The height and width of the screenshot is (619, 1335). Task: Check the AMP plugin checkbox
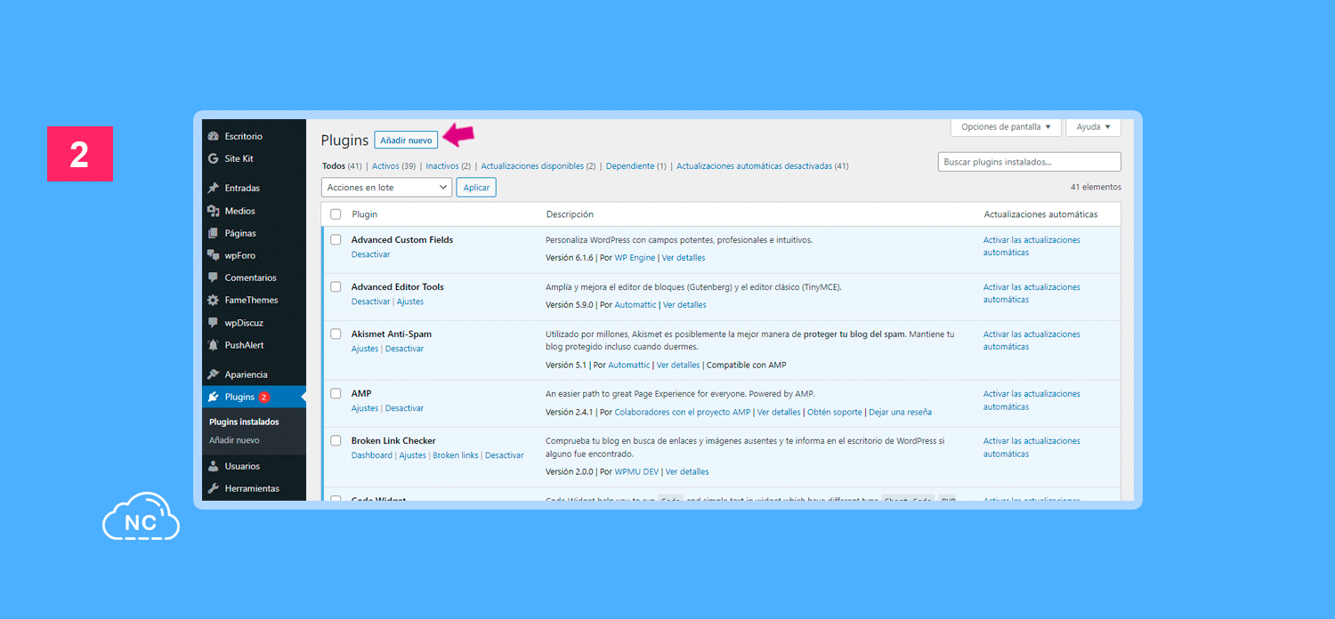[336, 393]
